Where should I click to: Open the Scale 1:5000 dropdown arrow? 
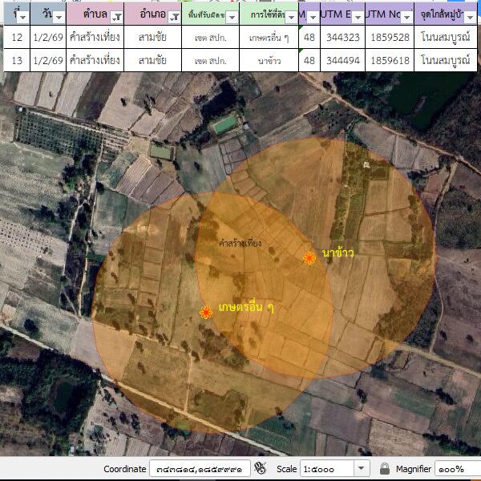pos(361,468)
